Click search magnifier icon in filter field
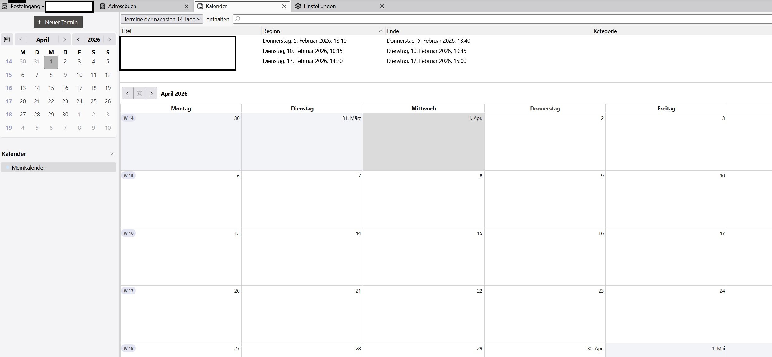The height and width of the screenshot is (357, 772). (x=238, y=19)
